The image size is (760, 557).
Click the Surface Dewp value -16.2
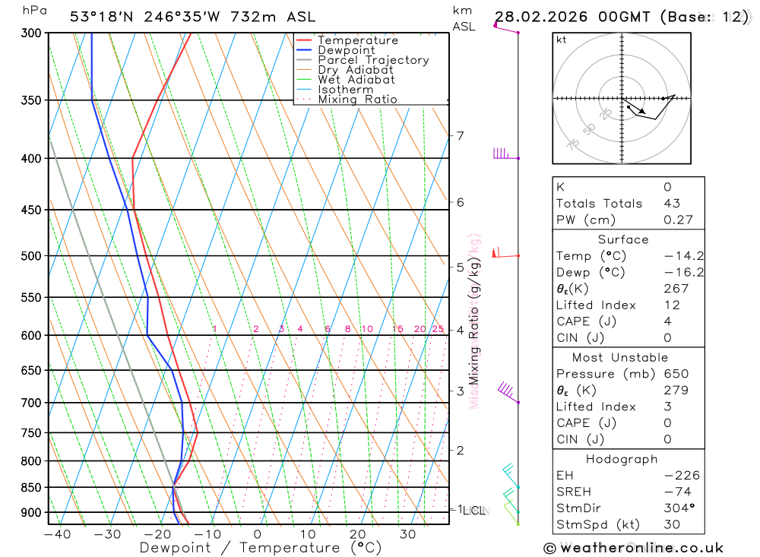pos(684,273)
